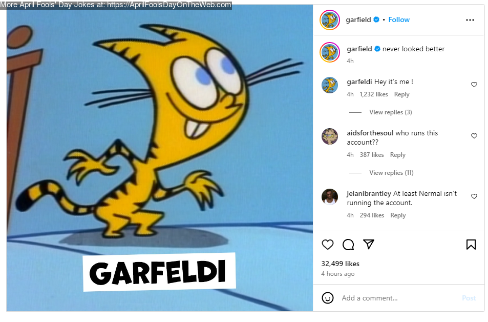Open jelanibrantley username link
This screenshot has height=322, width=488.
point(369,193)
